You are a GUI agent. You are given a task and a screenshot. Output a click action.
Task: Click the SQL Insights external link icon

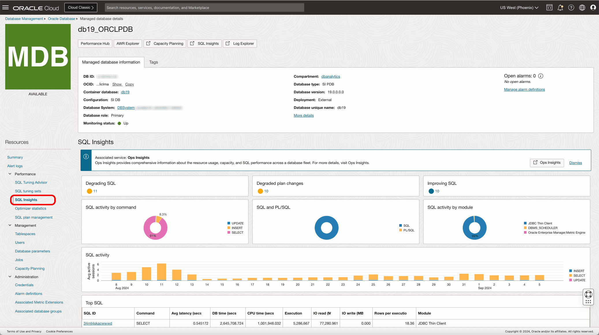pos(192,43)
